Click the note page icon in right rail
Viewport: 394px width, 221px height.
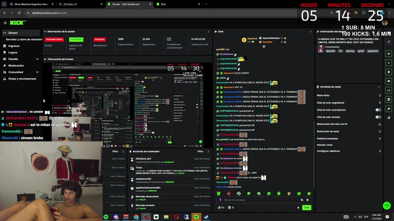(x=389, y=72)
